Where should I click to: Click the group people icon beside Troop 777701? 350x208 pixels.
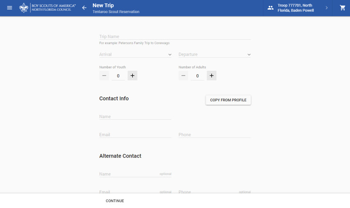pos(270,8)
